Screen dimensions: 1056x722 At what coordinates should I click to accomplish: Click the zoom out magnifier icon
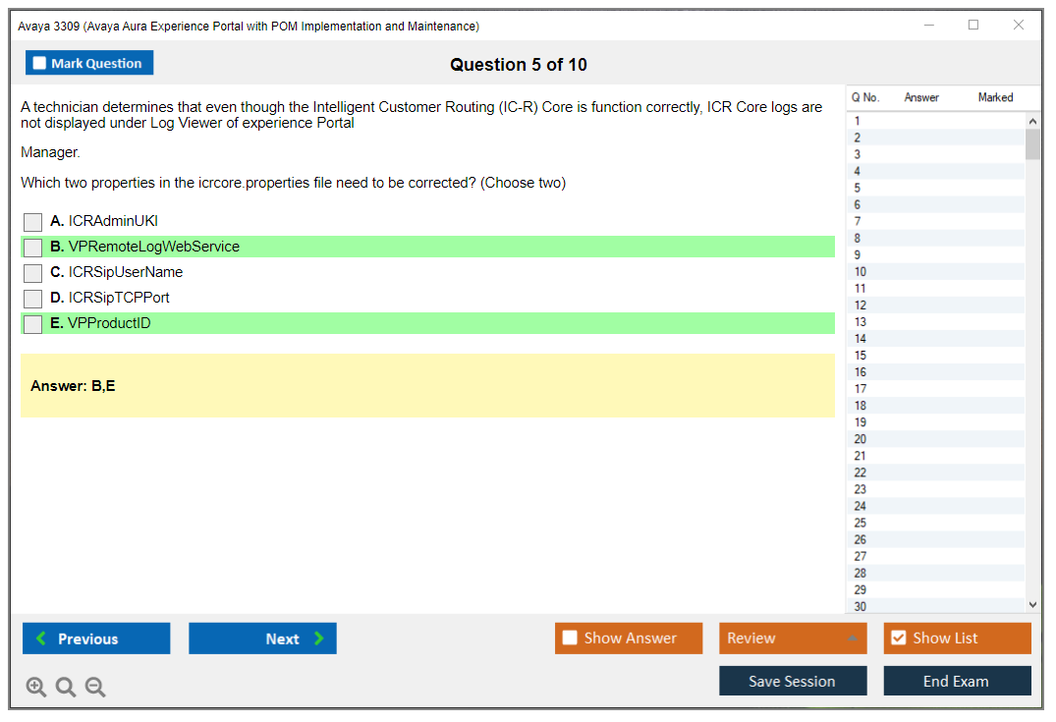click(95, 688)
